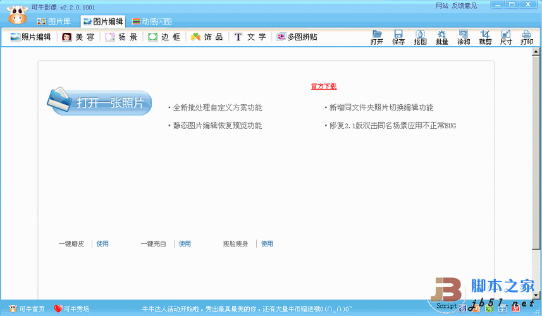Click 使用 next to 一键磨皮

(x=102, y=243)
